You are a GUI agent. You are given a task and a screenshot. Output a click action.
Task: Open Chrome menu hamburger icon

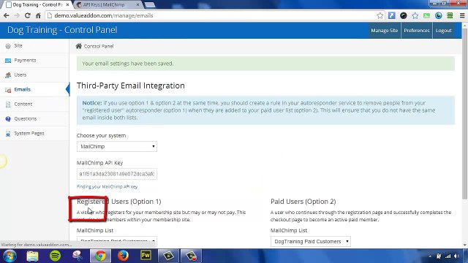462,15
